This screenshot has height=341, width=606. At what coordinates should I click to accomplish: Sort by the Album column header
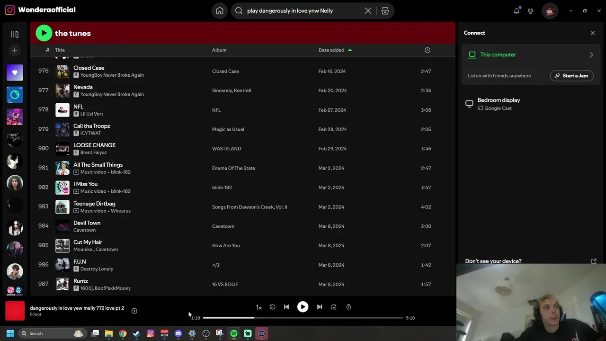click(x=219, y=50)
